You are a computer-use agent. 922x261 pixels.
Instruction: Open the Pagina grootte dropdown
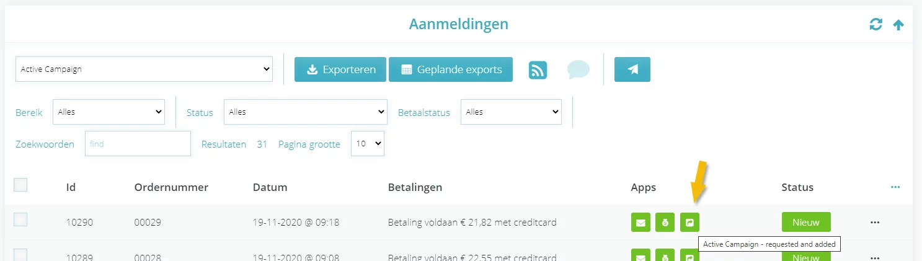[x=368, y=143]
